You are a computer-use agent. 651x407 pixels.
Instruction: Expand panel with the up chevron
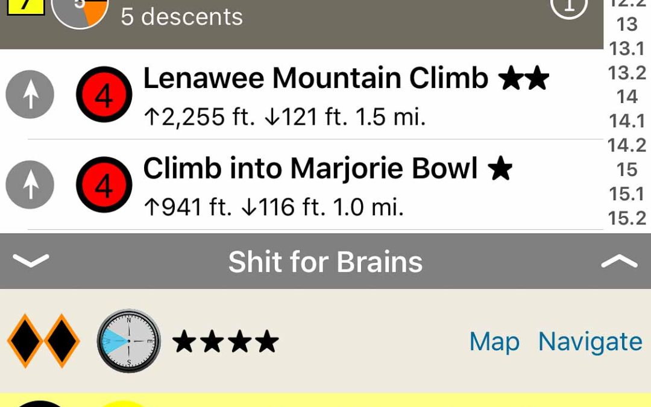tap(619, 261)
